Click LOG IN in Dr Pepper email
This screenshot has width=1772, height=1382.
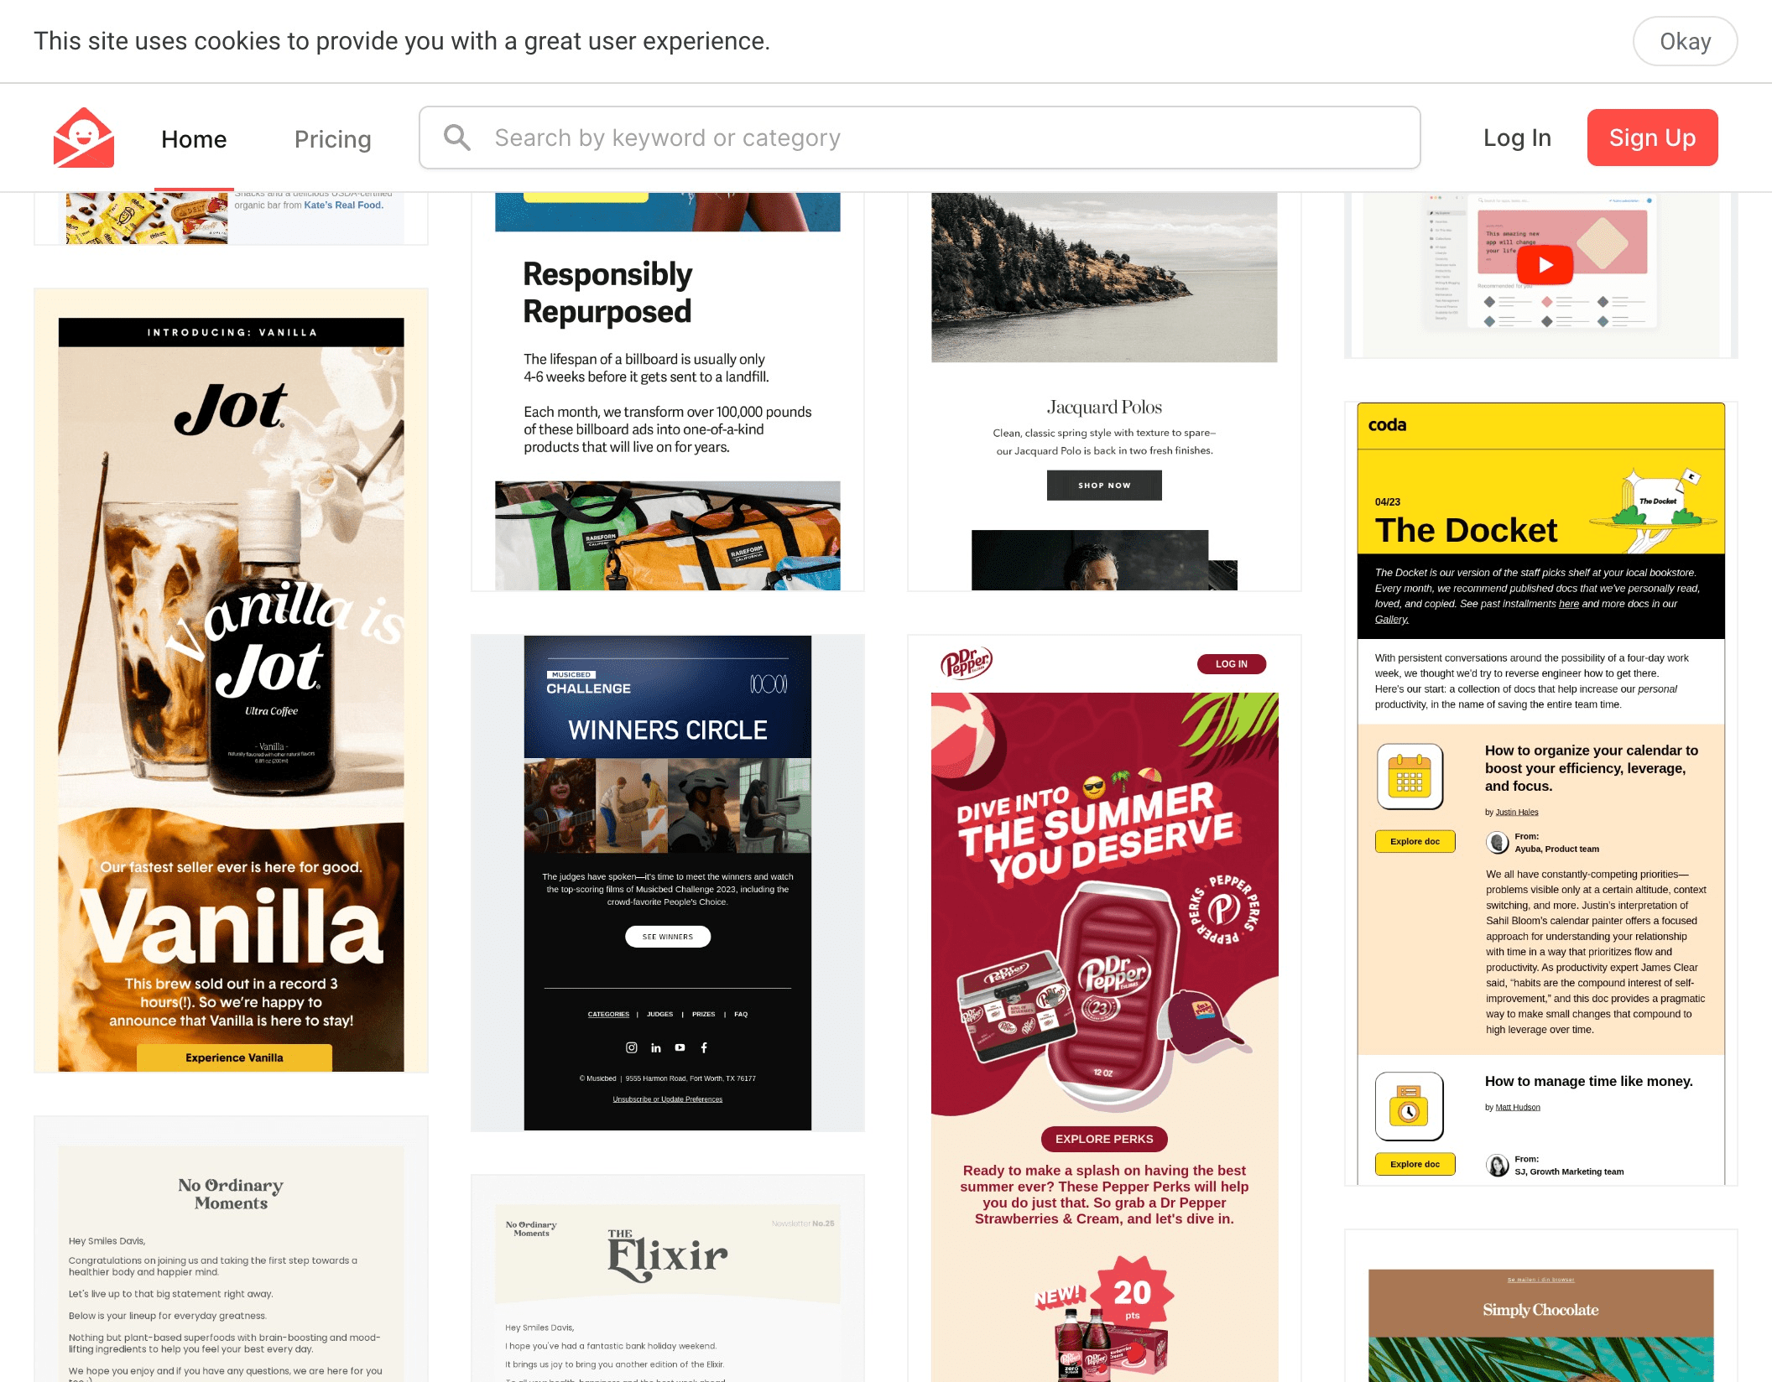point(1232,664)
